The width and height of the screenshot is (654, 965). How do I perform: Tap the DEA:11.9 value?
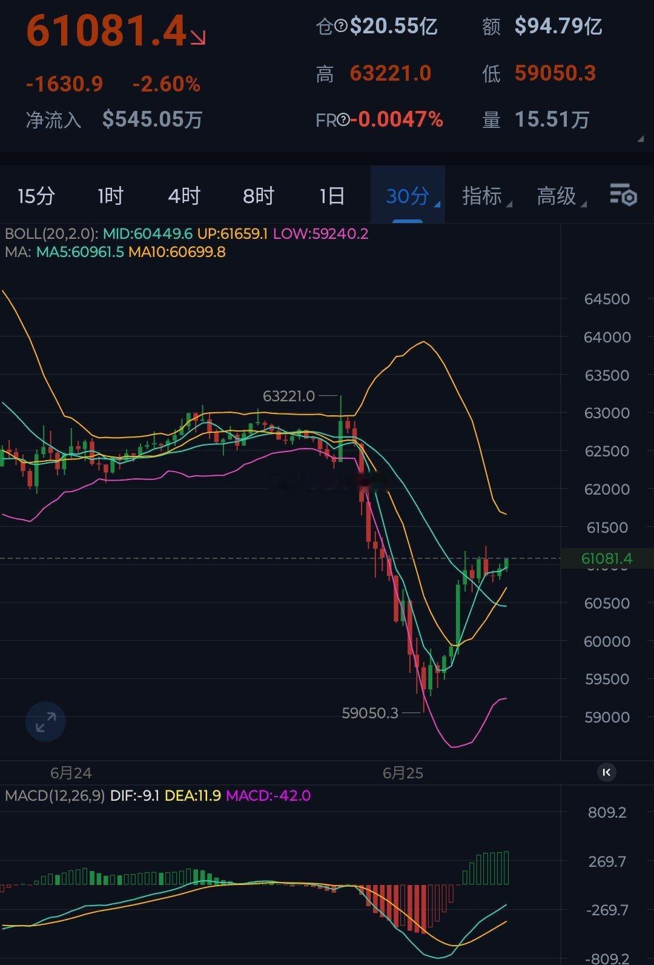click(193, 795)
